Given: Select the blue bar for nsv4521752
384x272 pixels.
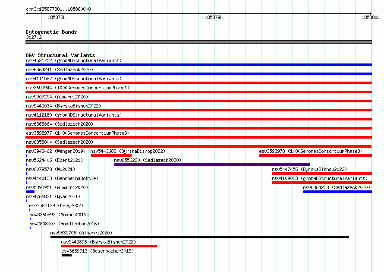Looking at the screenshot, I should pos(198,65).
